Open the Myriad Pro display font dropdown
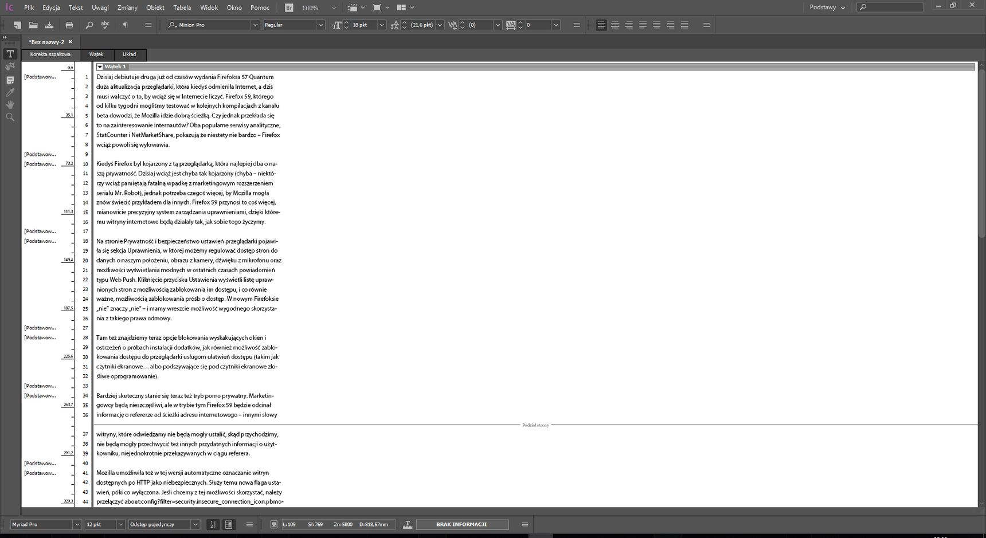 [77, 524]
